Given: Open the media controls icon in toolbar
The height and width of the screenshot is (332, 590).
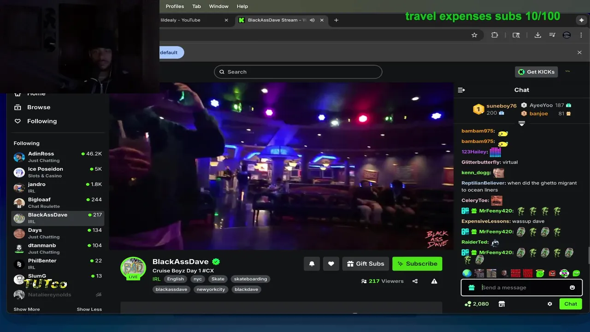Looking at the screenshot, I should (552, 35).
